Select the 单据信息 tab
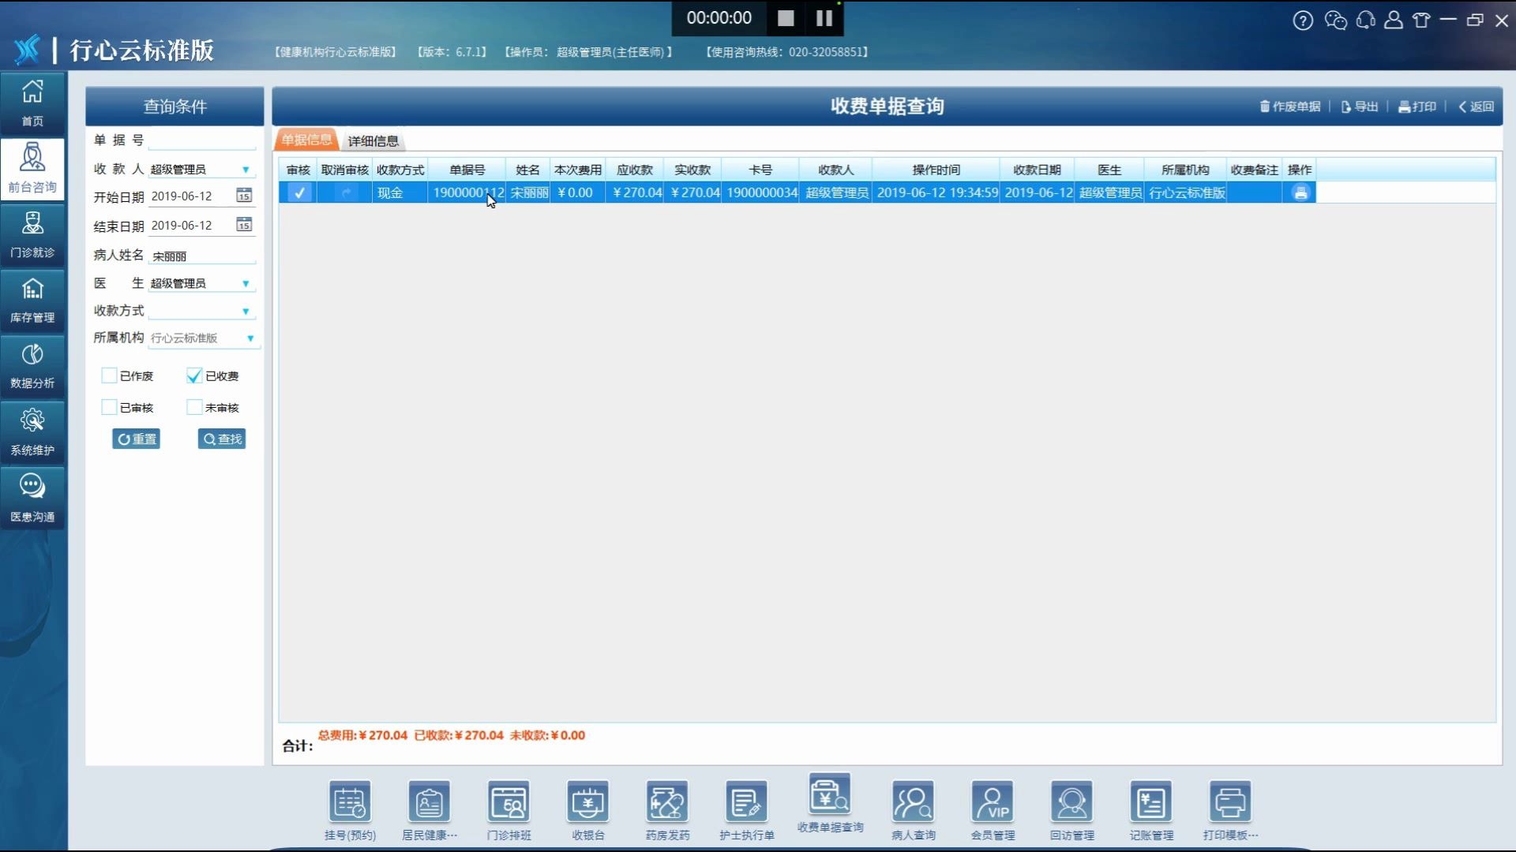The image size is (1516, 852). 306,140
